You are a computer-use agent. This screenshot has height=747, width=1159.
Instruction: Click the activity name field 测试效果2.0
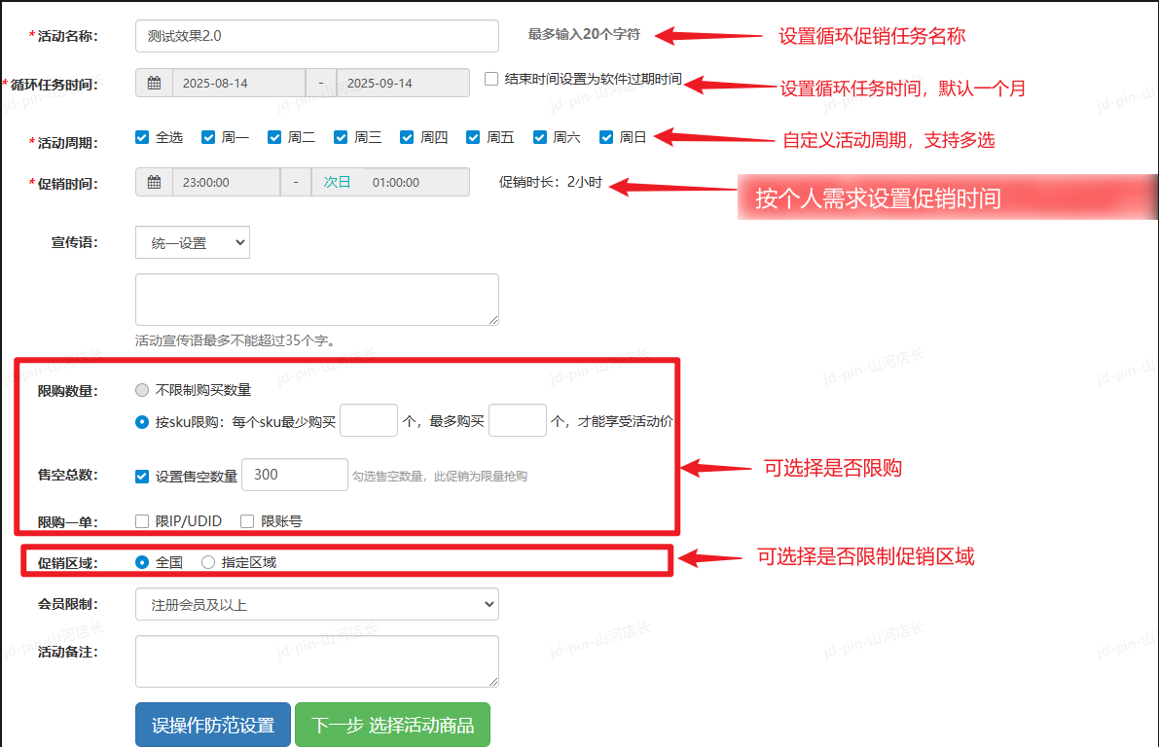coord(316,36)
